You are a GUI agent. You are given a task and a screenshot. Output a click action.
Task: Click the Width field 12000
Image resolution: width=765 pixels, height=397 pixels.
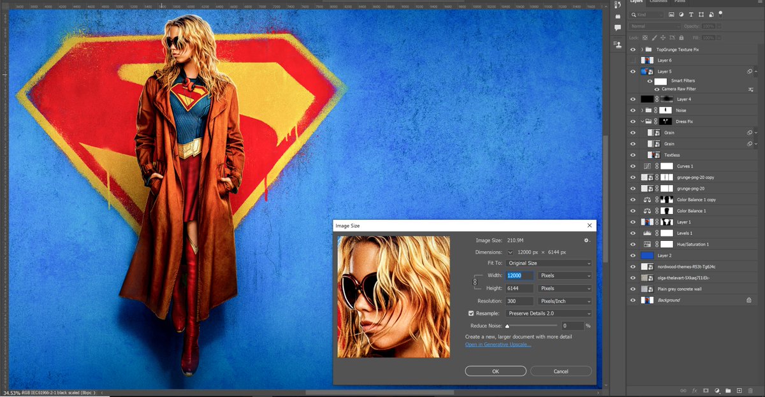click(520, 275)
